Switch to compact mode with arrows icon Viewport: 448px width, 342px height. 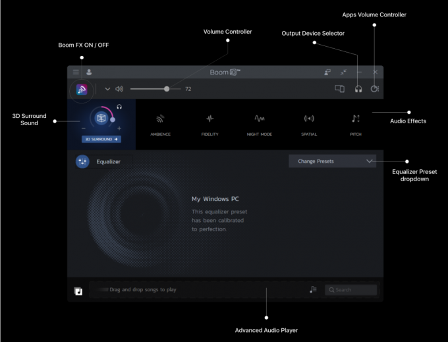(x=343, y=72)
